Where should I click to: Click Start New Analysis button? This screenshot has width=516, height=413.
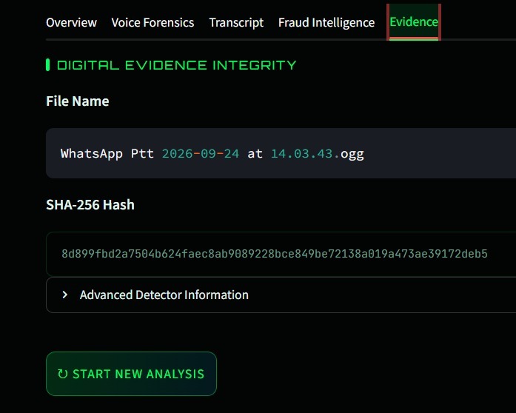pyautogui.click(x=131, y=374)
